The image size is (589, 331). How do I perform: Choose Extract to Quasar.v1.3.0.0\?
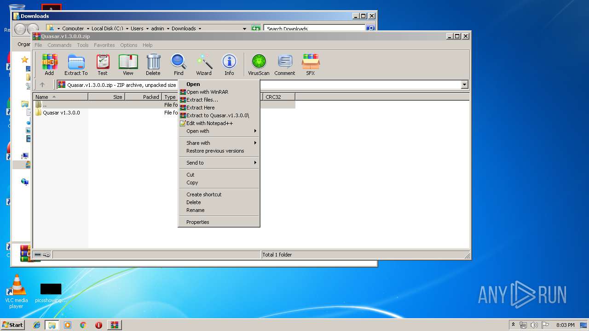219,115
